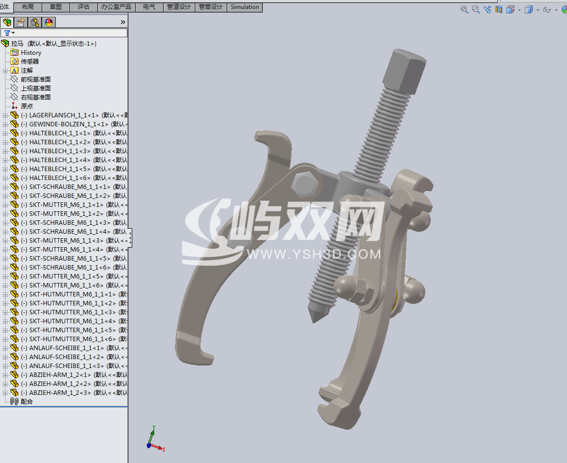This screenshot has height=463, width=567.
Task: Open the 布局 tab
Action: pos(28,7)
